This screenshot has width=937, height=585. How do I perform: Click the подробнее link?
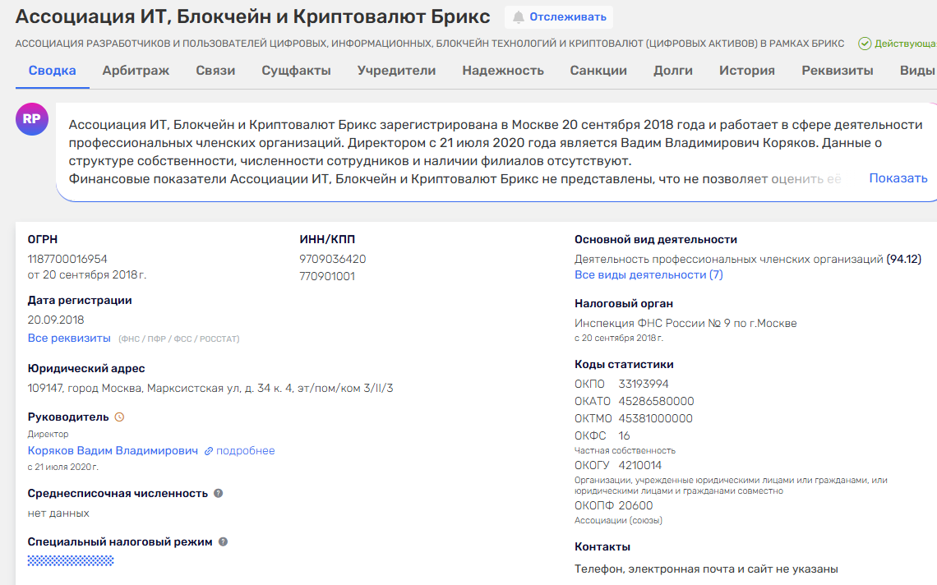click(x=246, y=450)
